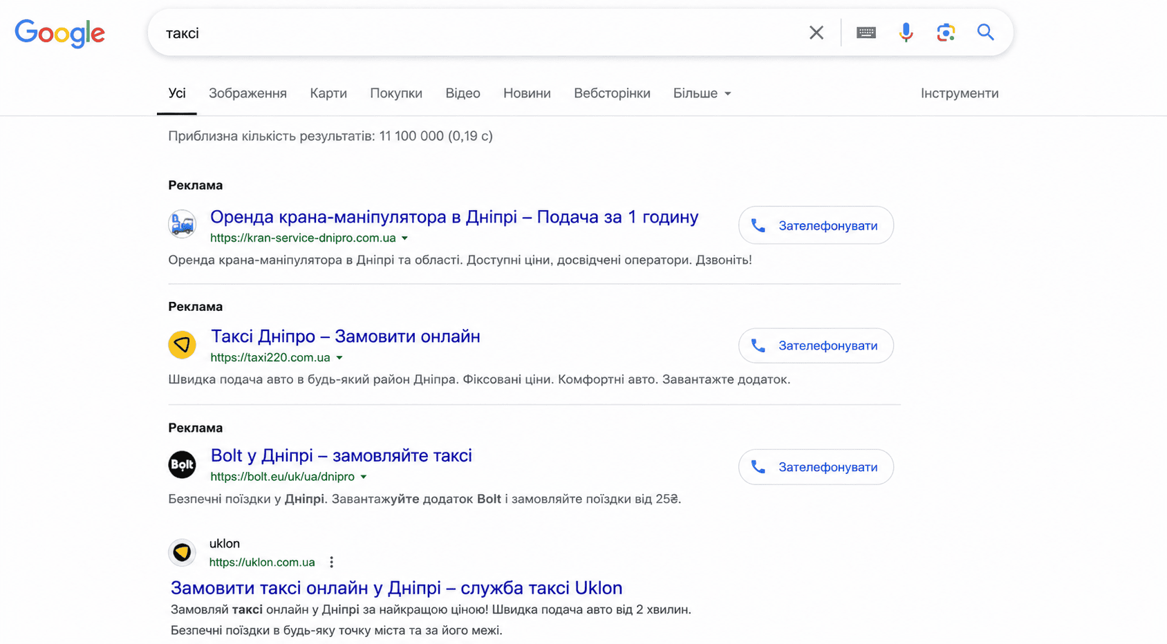Open three-dot menu next to uklon.com.ua
1167x644 pixels.
coord(332,562)
